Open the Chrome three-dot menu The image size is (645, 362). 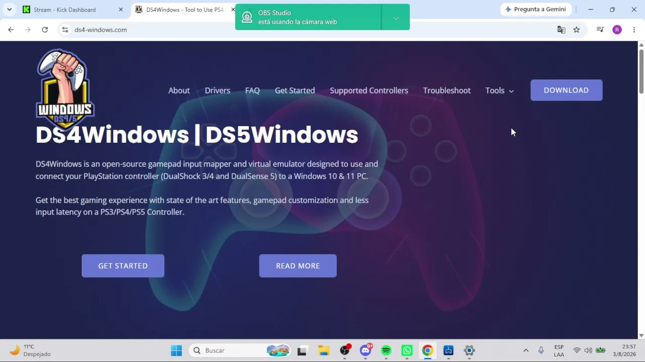tap(634, 30)
